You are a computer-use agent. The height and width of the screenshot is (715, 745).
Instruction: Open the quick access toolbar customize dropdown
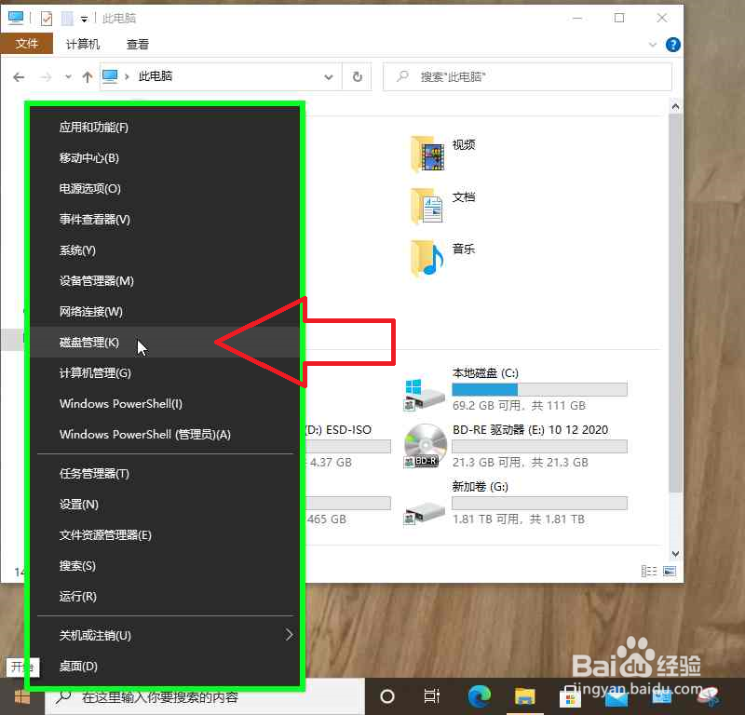tap(84, 19)
